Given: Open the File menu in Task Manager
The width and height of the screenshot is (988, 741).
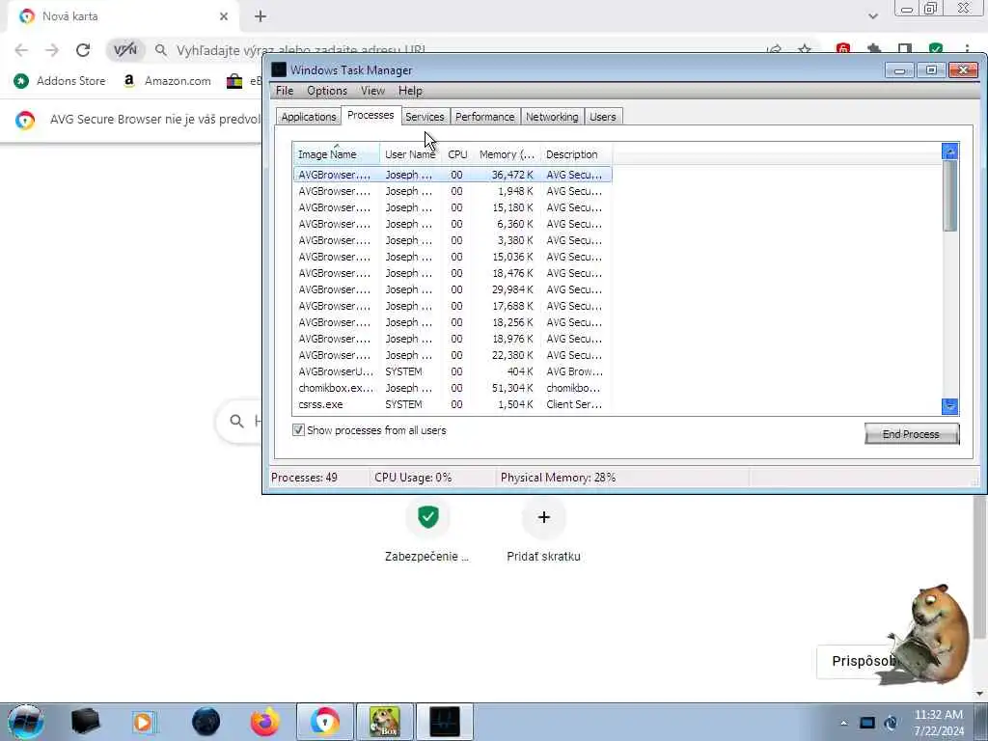Looking at the screenshot, I should [285, 91].
